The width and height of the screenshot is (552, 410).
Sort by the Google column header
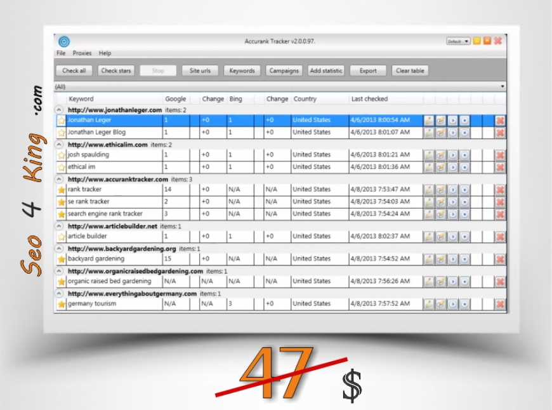pos(176,99)
